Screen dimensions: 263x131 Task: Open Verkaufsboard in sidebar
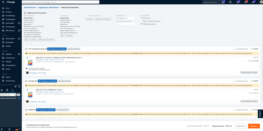click(10, 58)
